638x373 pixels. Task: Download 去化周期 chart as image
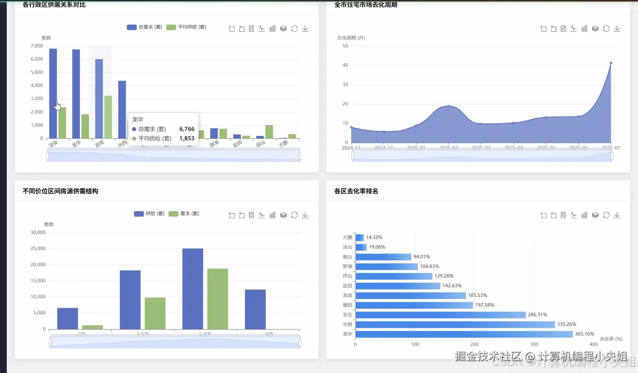617,29
